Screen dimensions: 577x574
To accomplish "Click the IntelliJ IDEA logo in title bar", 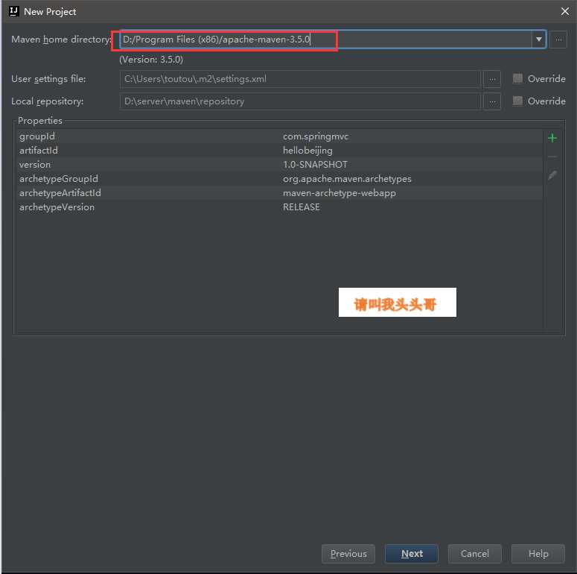I will [13, 11].
